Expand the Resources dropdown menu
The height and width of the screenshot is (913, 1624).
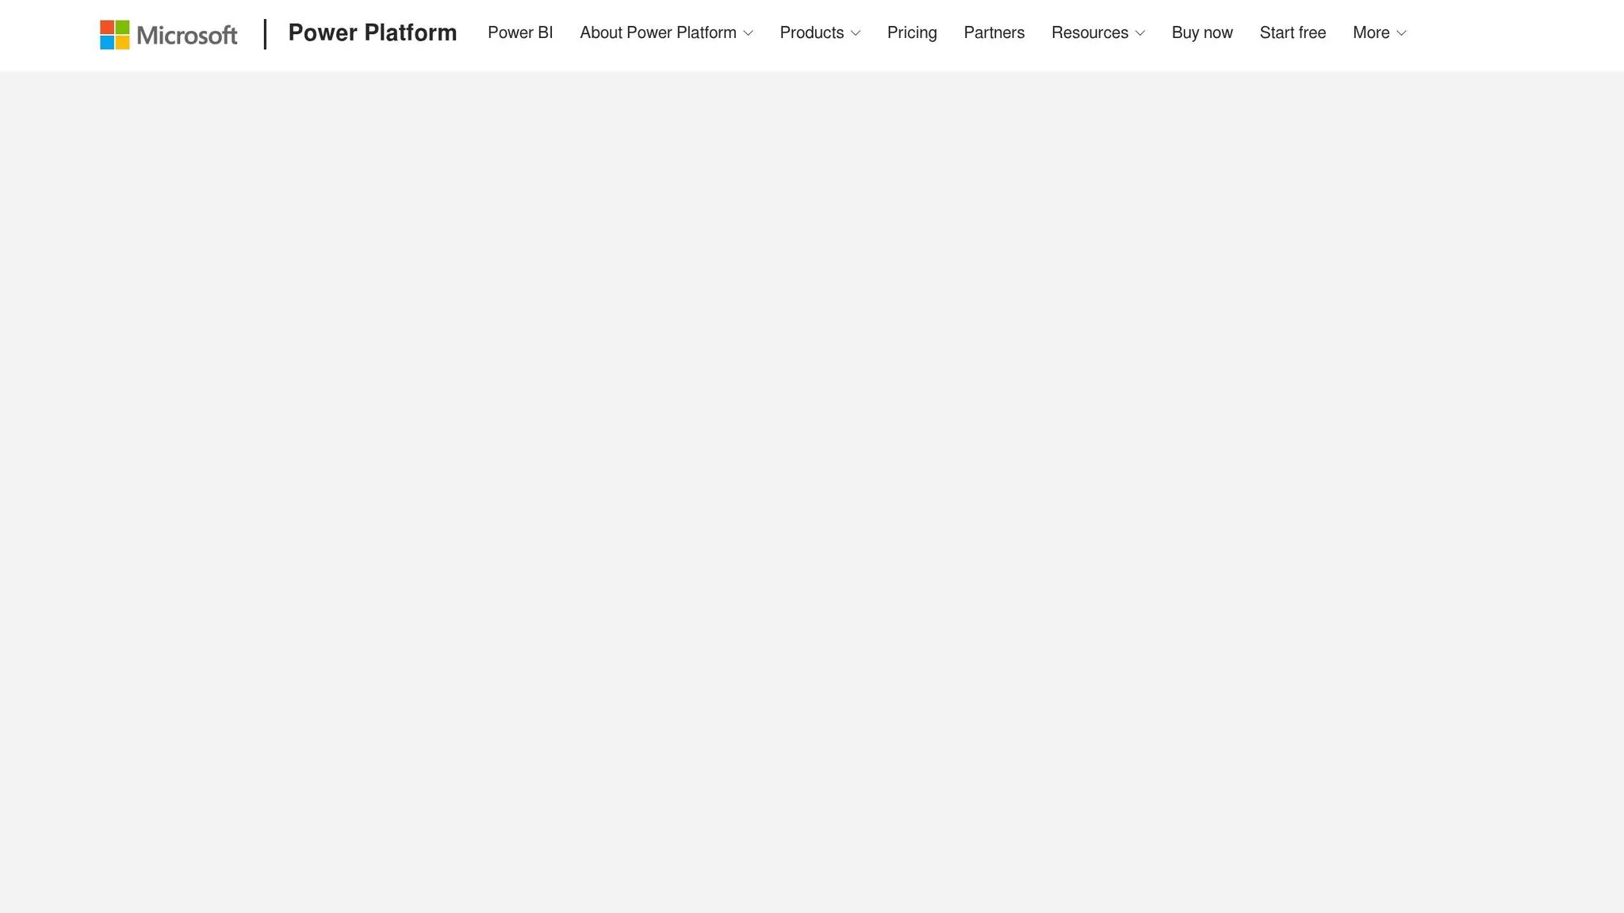pyautogui.click(x=1098, y=32)
